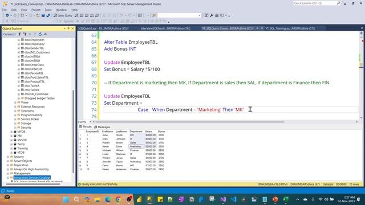Screen dimensions: 365x205
Task: Expand the Views folder
Action: (x=15, y=102)
